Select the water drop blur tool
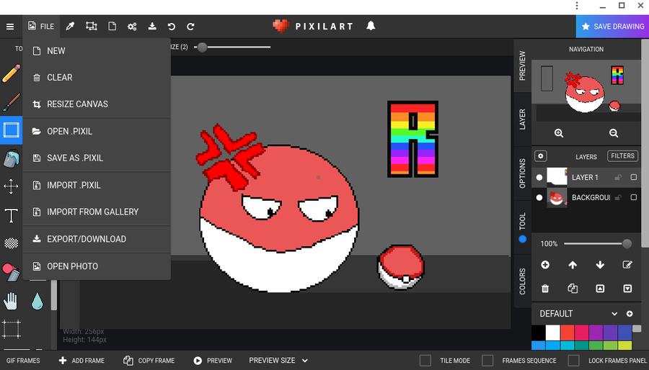Viewport: 649px width, 370px height. pos(37,301)
